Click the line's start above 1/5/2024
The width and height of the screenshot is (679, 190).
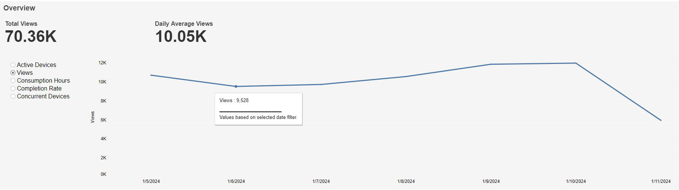click(x=151, y=75)
